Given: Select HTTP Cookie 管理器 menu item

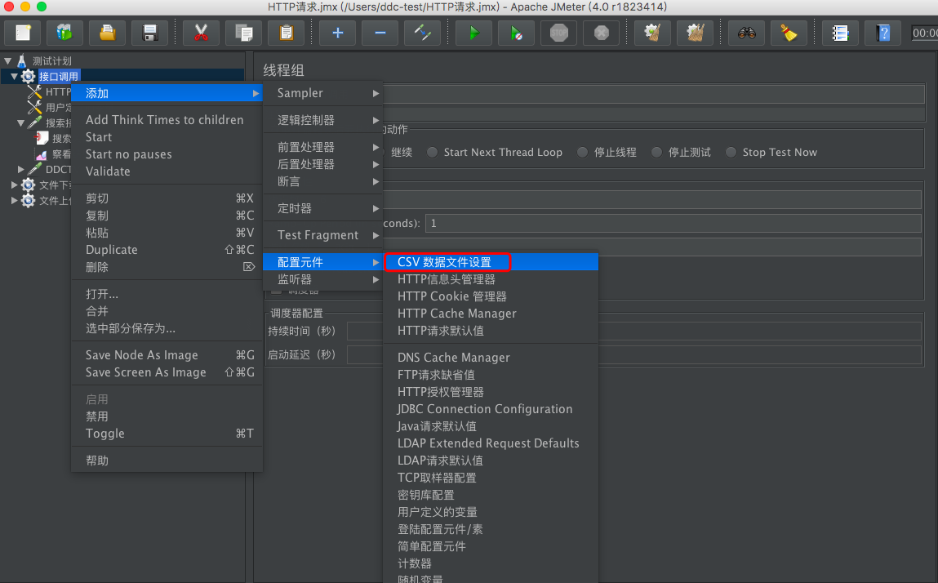Looking at the screenshot, I should click(491, 296).
